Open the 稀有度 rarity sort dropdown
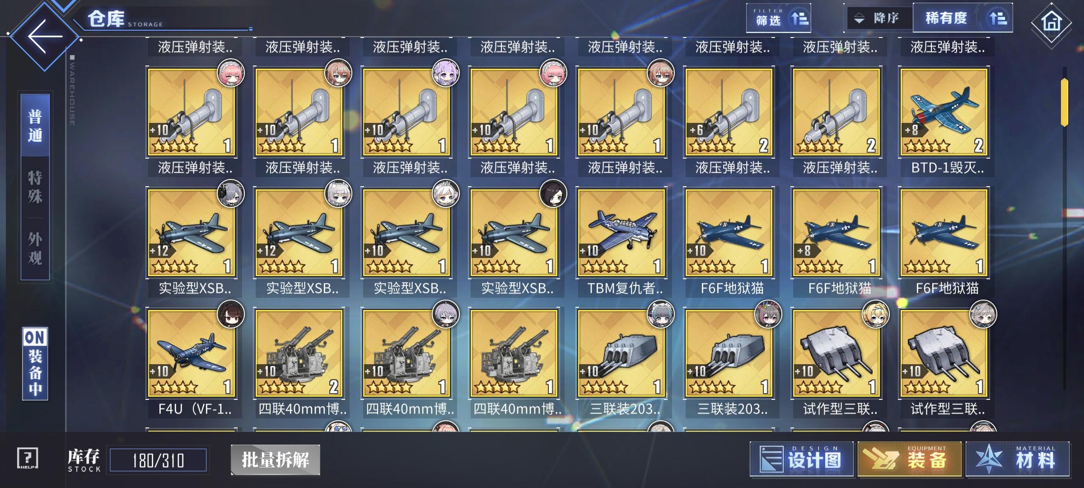The height and width of the screenshot is (488, 1084). click(963, 18)
